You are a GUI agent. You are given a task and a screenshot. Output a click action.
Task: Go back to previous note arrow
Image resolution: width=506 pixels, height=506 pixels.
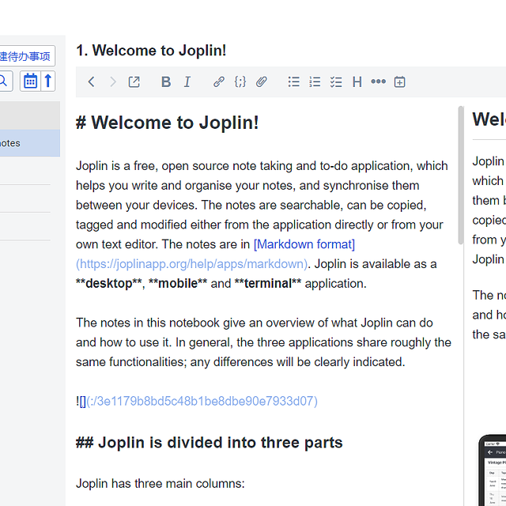tap(92, 81)
